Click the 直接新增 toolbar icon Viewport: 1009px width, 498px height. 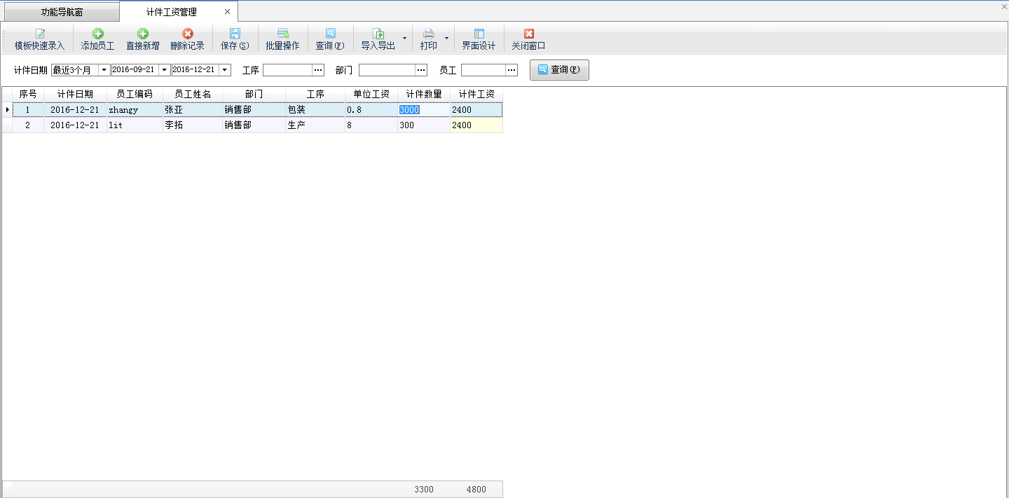[x=142, y=34]
